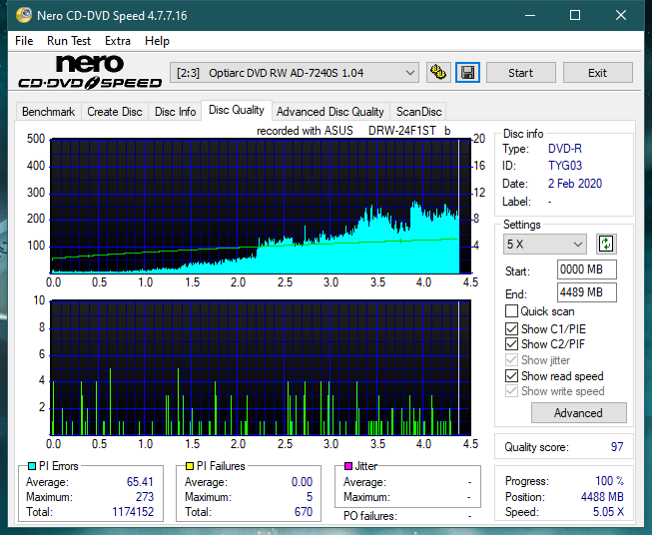Click the PI Errors average 65.41
The image size is (652, 535).
pos(140,482)
